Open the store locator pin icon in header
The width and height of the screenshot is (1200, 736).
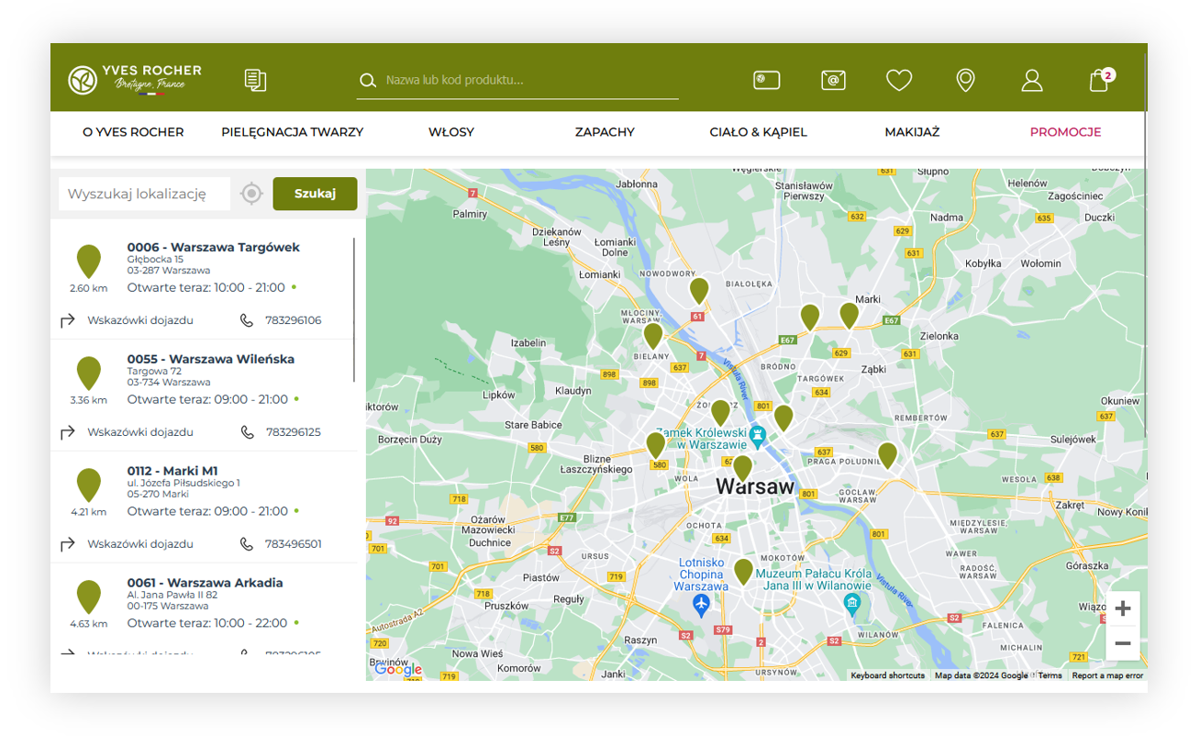click(x=965, y=81)
